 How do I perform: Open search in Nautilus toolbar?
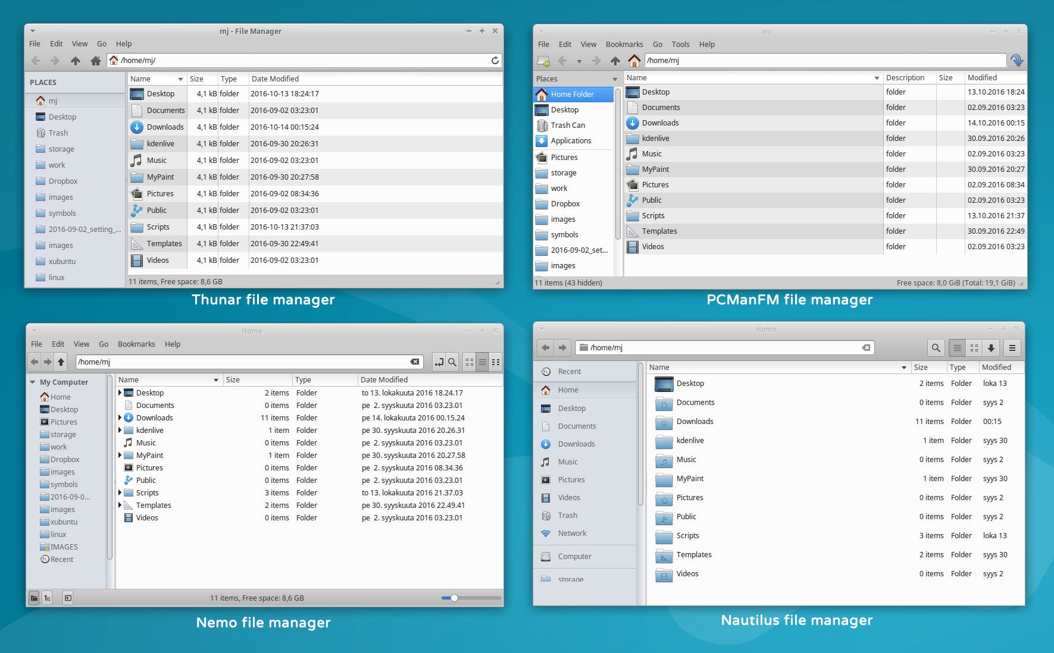pos(936,348)
